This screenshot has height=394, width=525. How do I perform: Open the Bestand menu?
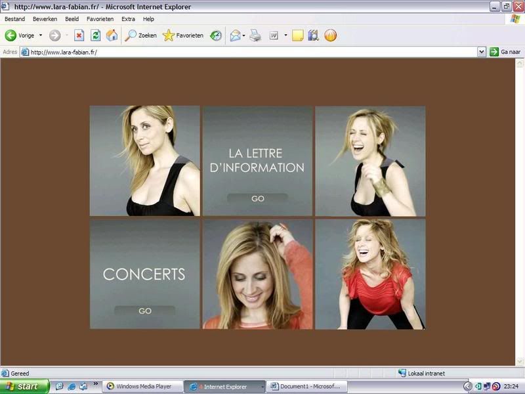pyautogui.click(x=14, y=19)
